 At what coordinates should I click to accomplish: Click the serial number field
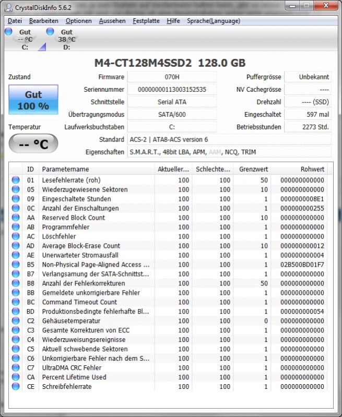[172, 90]
